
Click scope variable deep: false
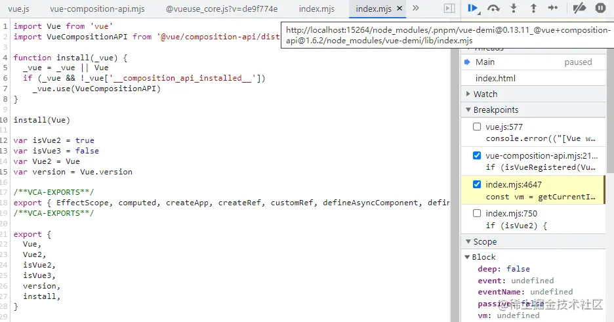[504, 269]
